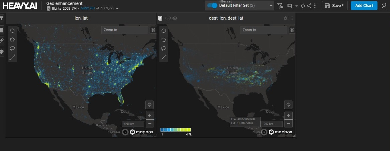Click Save button

[334, 6]
